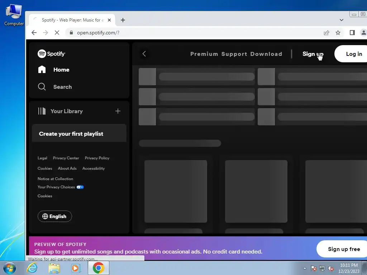Bookmark this page with the star
This screenshot has width=367, height=275.
[338, 33]
